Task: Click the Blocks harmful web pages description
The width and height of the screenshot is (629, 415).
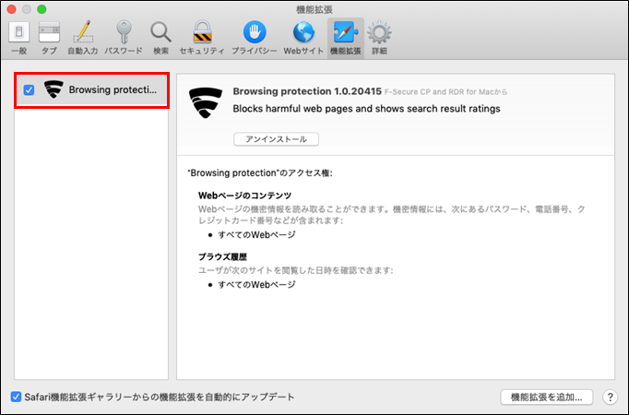Action: tap(366, 109)
